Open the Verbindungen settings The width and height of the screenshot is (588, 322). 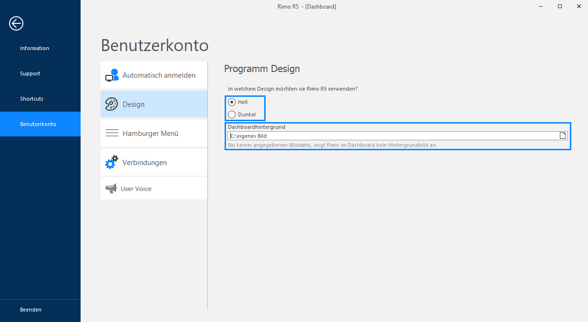coord(154,162)
